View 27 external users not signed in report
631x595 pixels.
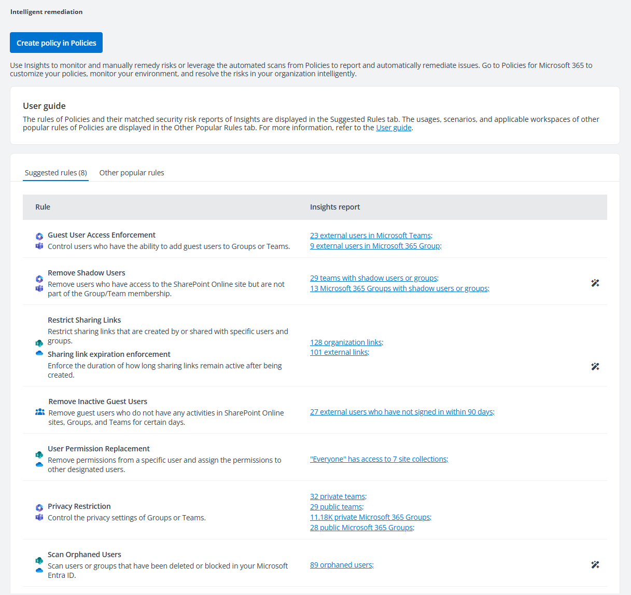point(402,412)
